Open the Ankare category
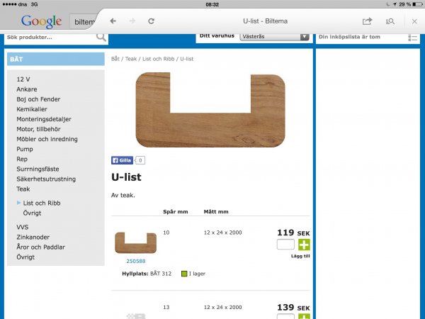 [x=27, y=89]
